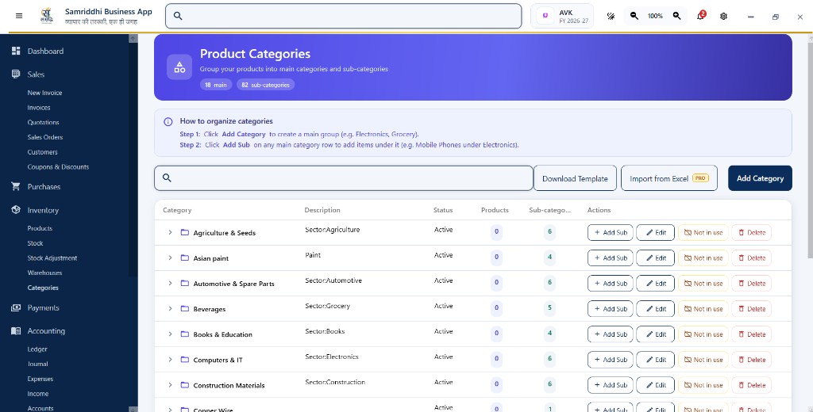Click the 82 sub-categories badge

265,84
